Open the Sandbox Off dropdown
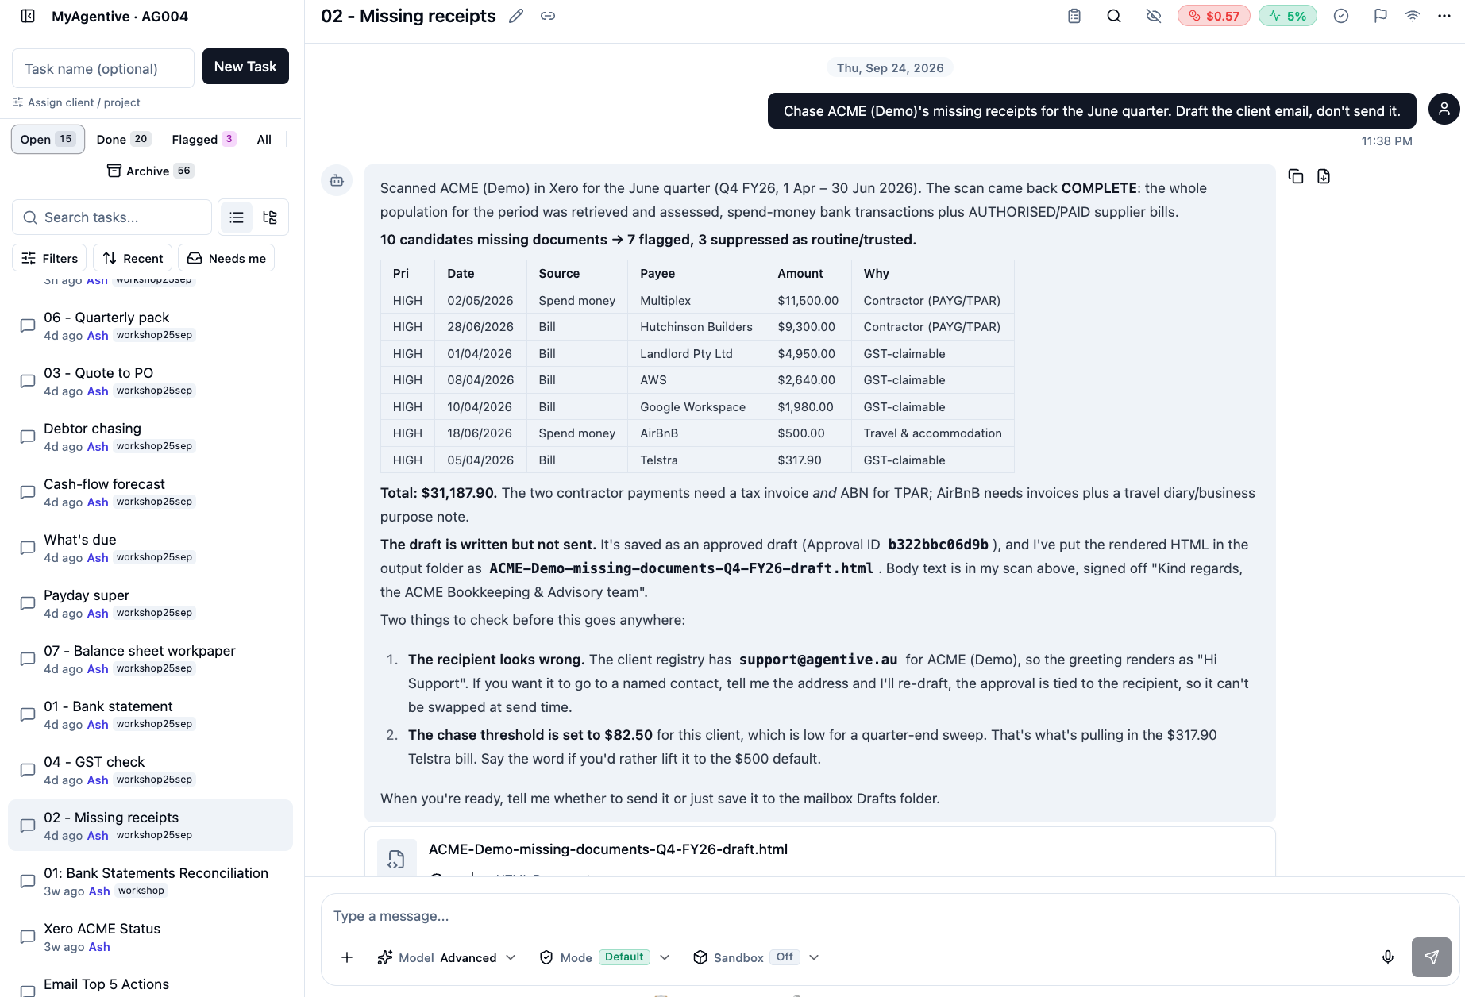Image resolution: width=1465 pixels, height=997 pixels. (x=756, y=957)
